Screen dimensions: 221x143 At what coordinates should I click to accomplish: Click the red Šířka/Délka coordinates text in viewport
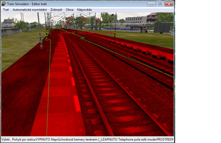click(x=87, y=32)
